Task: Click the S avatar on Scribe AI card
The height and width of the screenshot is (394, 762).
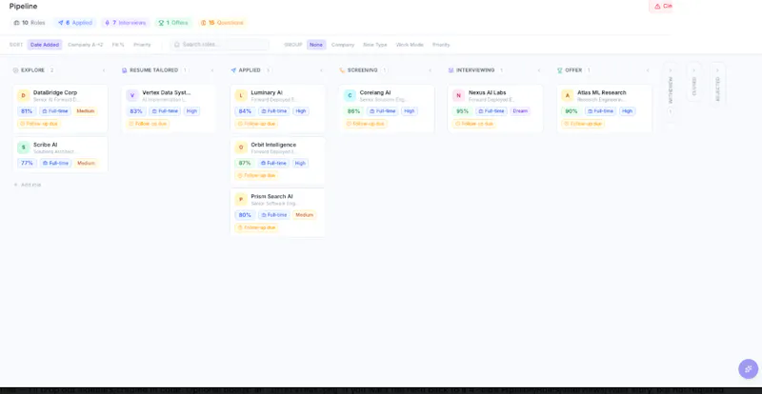Action: pos(23,148)
